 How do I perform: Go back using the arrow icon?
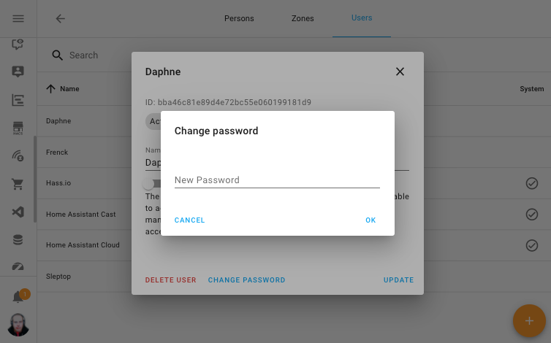click(61, 19)
